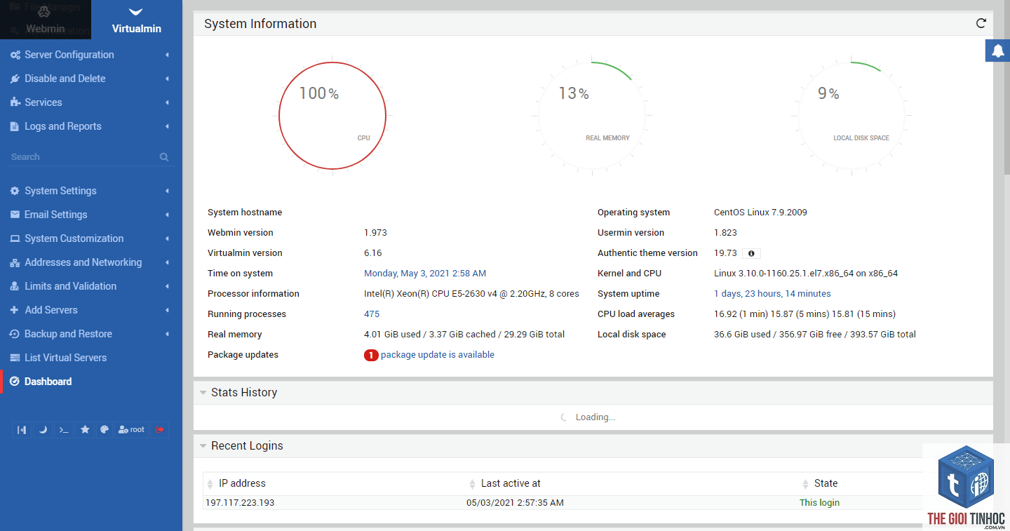Expand Backup and Restore menu
The height and width of the screenshot is (531, 1010).
[91, 334]
